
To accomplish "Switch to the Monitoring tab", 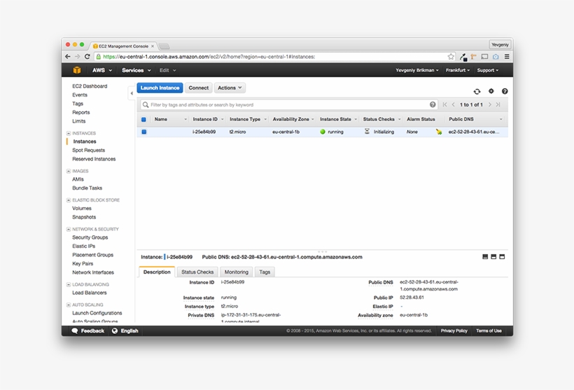I will click(236, 272).
